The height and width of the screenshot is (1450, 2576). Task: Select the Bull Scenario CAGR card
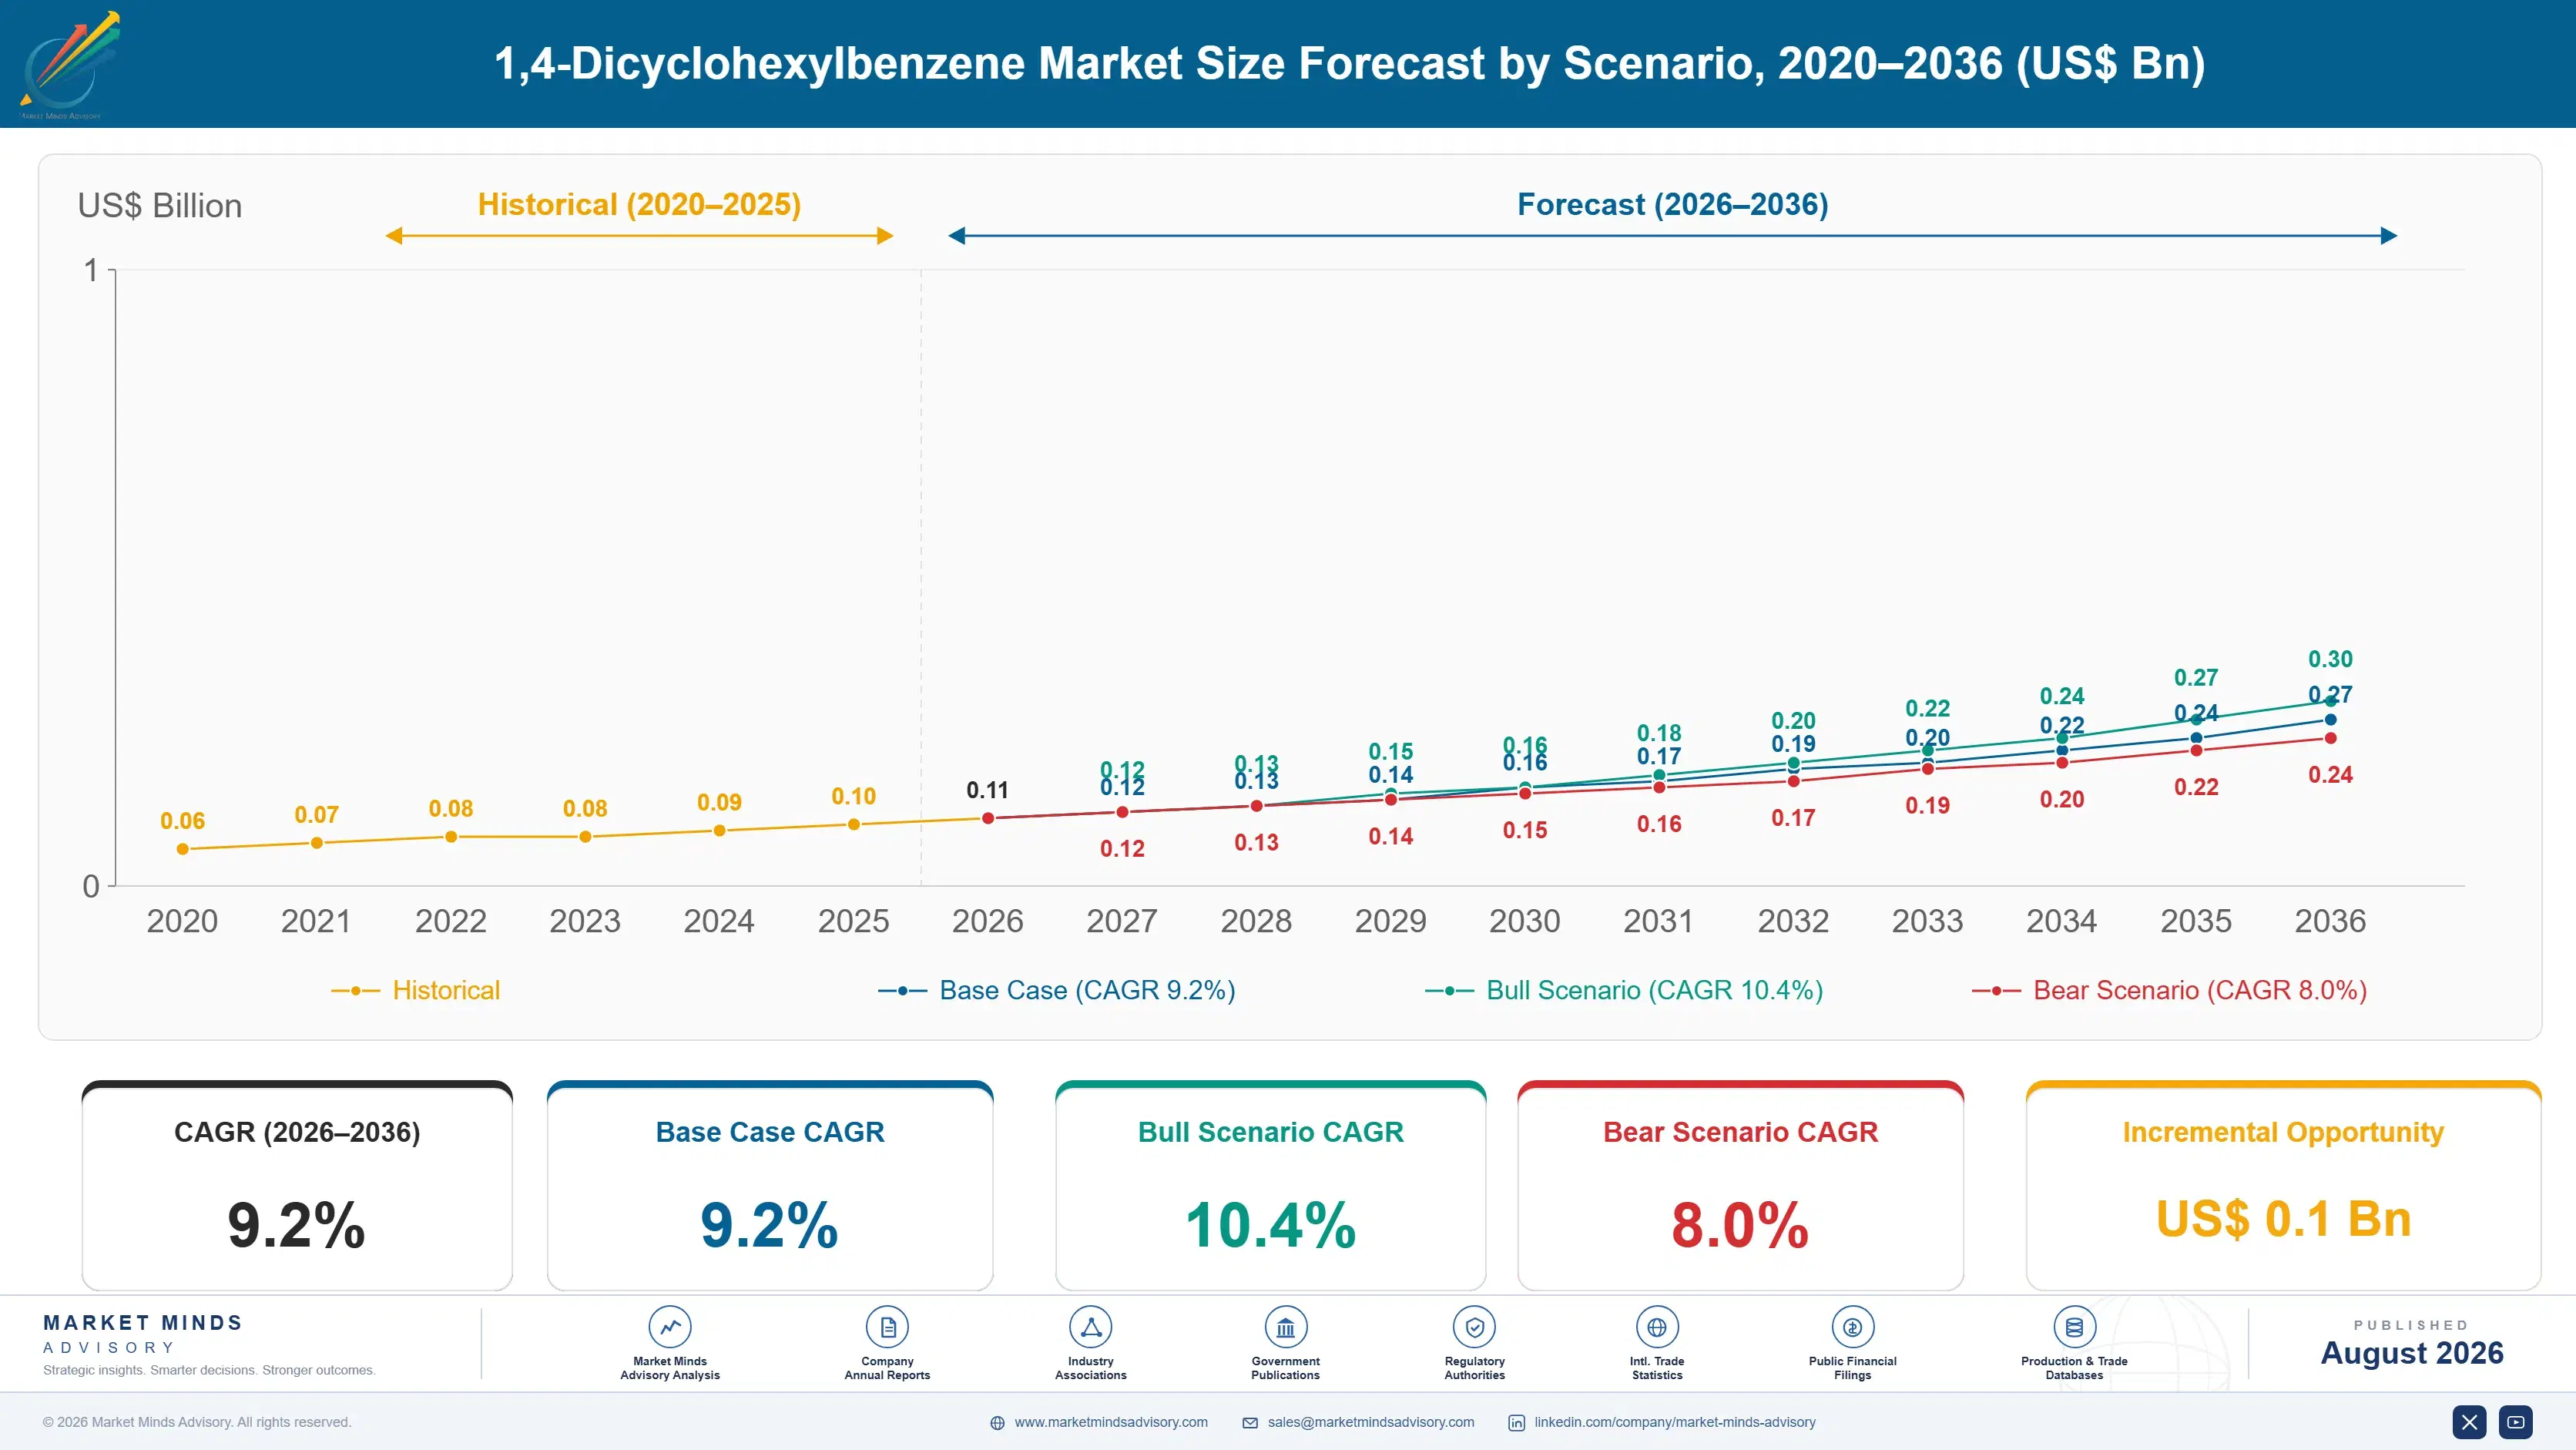(1271, 1186)
